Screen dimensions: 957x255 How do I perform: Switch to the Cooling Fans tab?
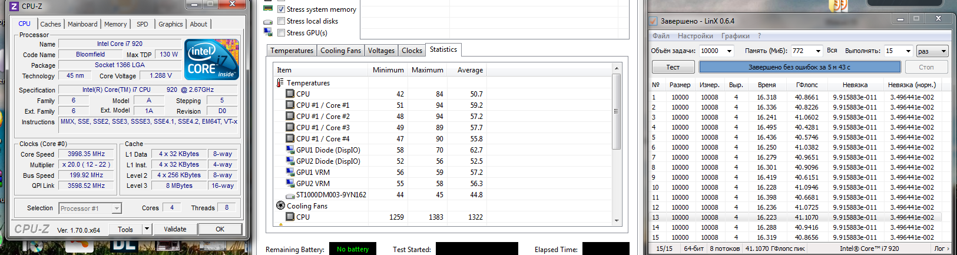pyautogui.click(x=340, y=51)
